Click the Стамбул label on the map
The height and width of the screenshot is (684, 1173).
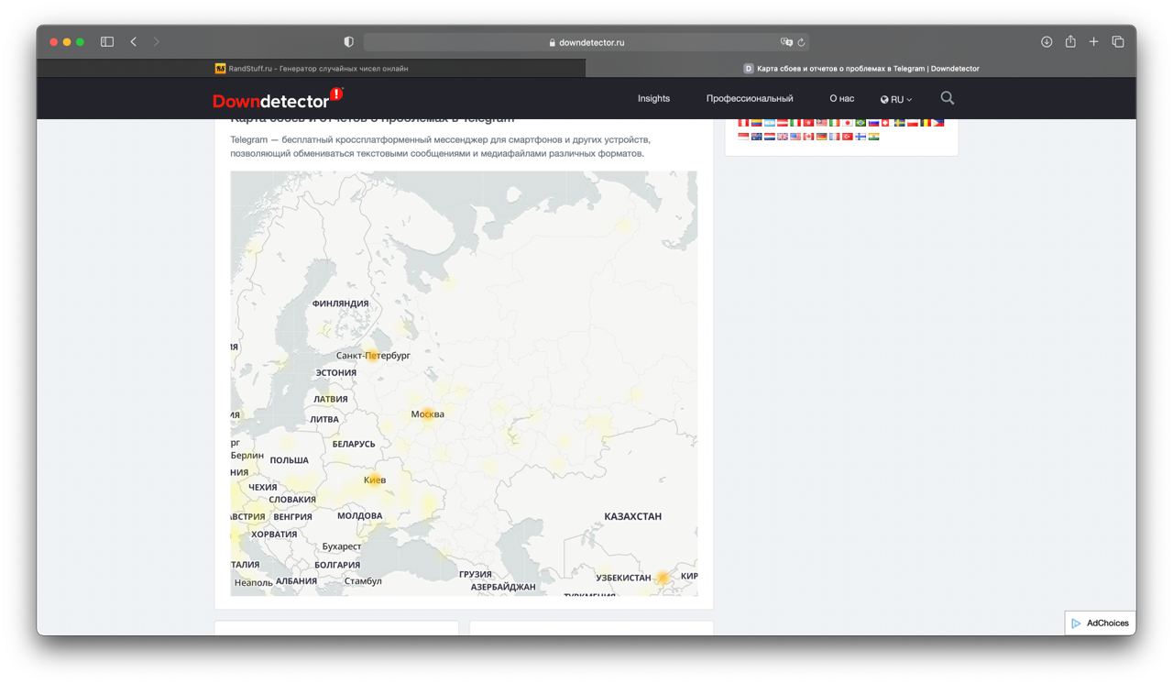pos(363,581)
